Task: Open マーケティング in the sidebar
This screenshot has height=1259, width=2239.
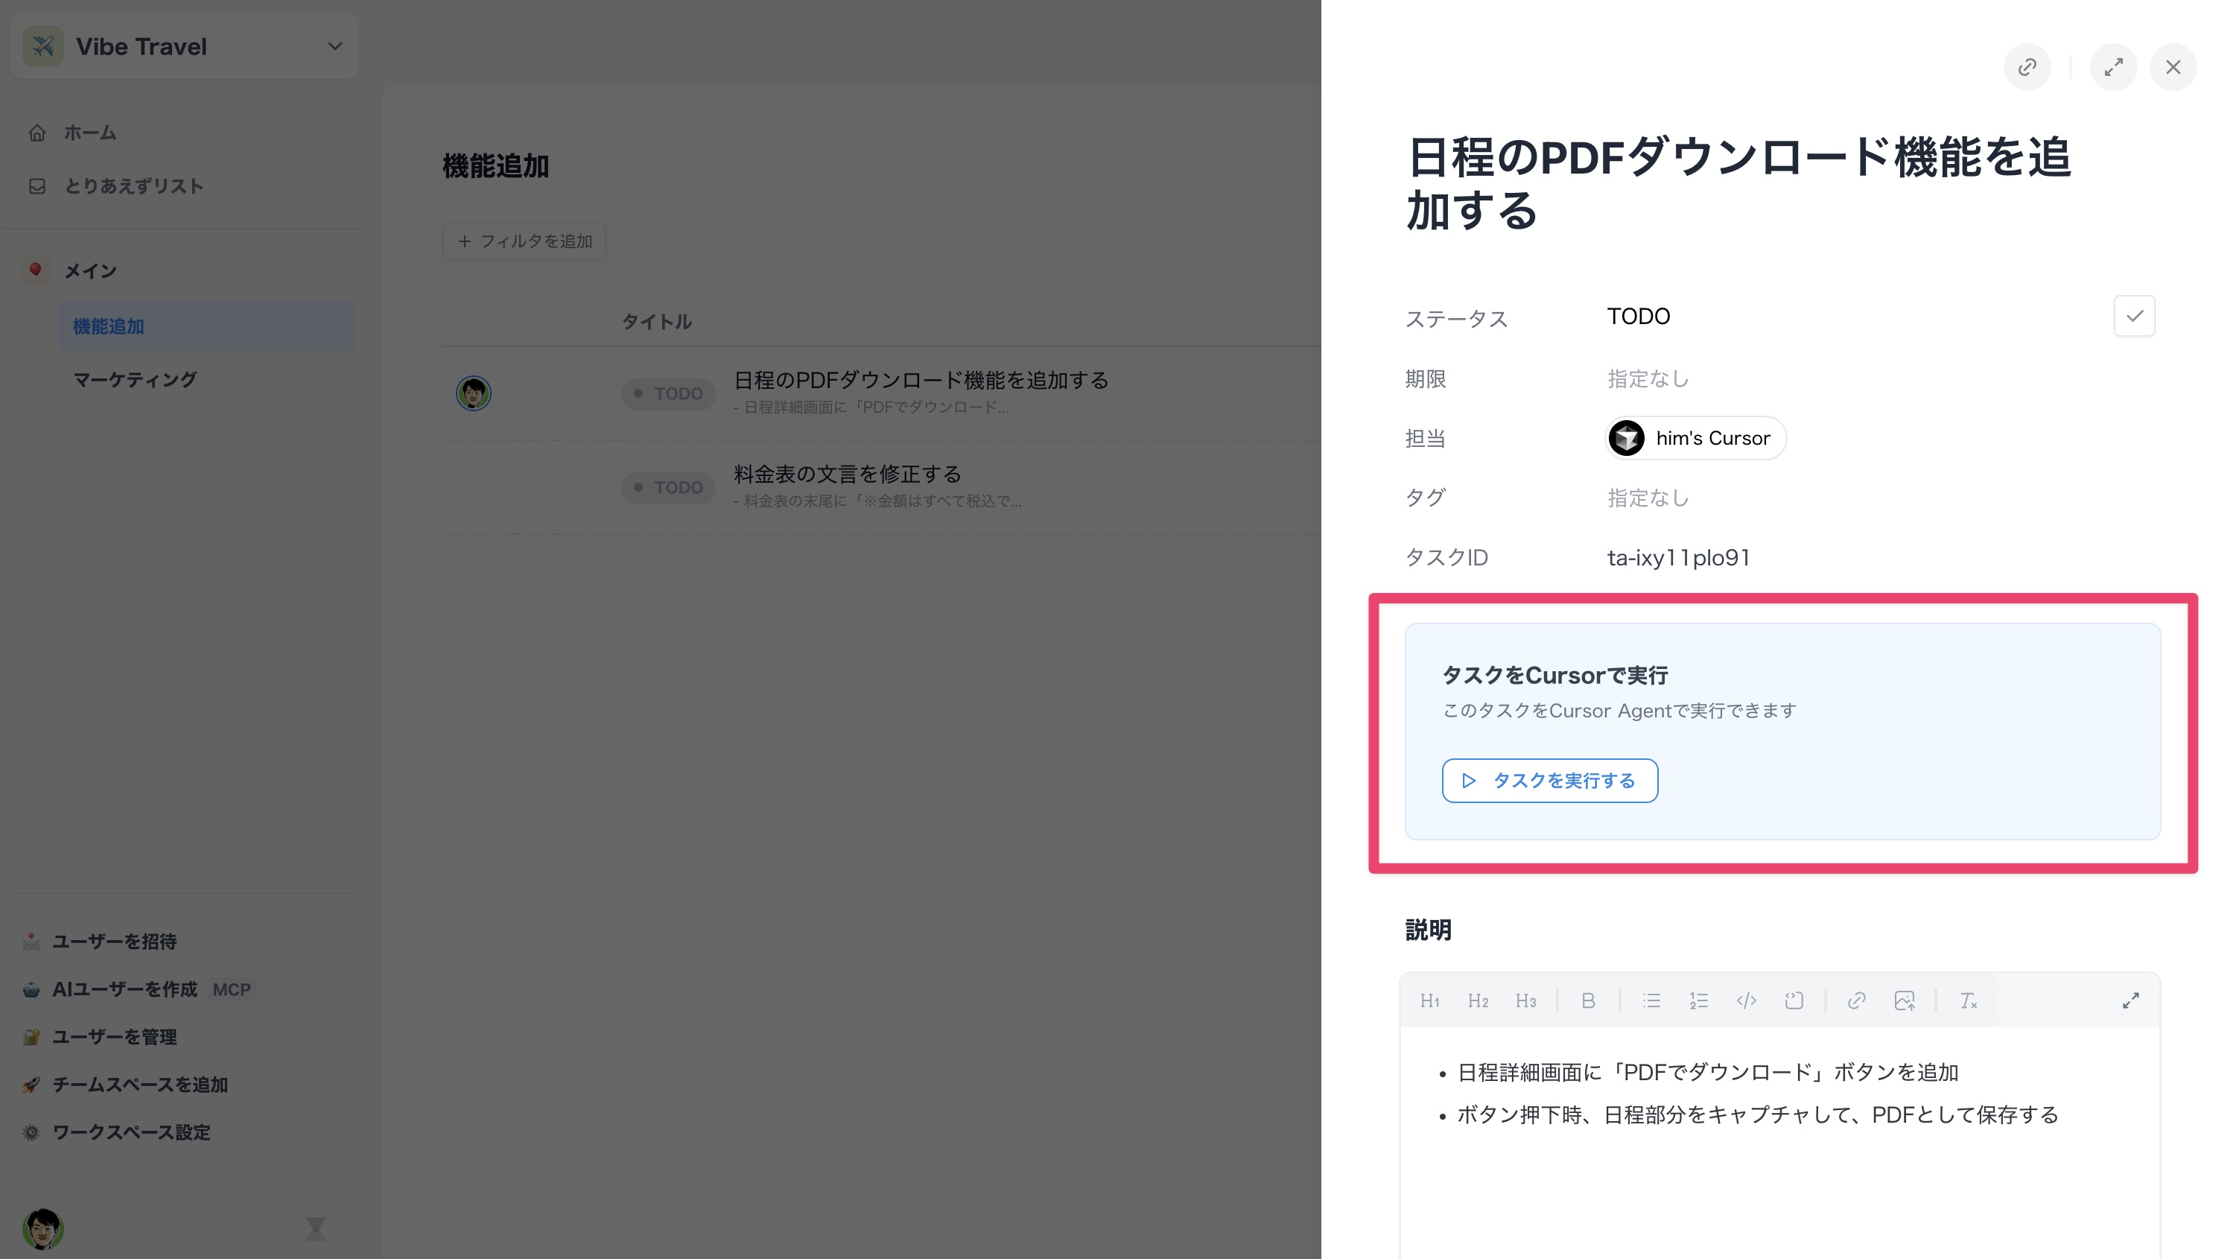Action: tap(135, 380)
